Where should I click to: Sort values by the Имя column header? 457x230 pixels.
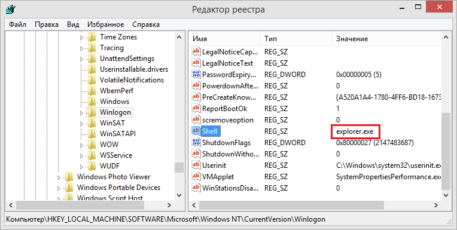(225, 39)
